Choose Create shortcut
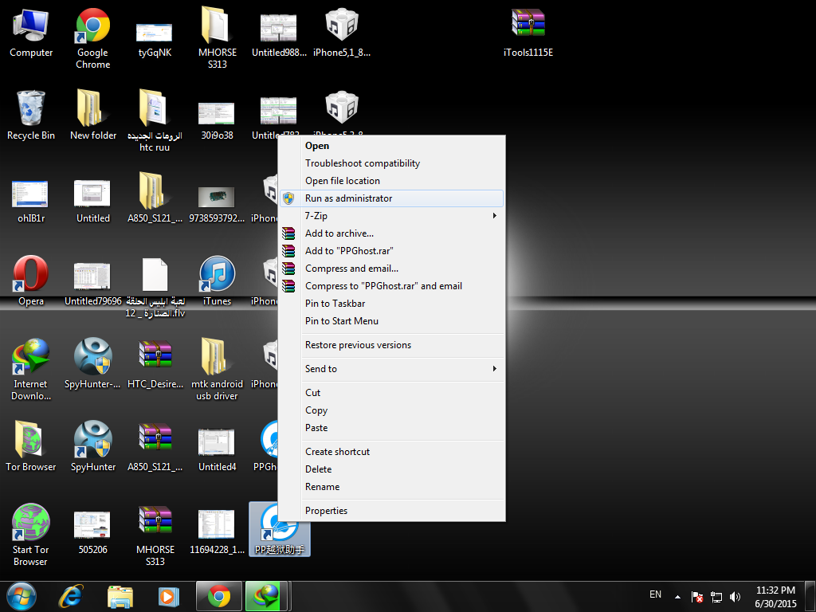The height and width of the screenshot is (612, 816). coord(392,452)
